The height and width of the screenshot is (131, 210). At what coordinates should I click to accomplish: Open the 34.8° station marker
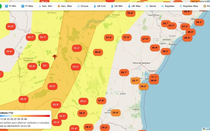(x=11, y=26)
